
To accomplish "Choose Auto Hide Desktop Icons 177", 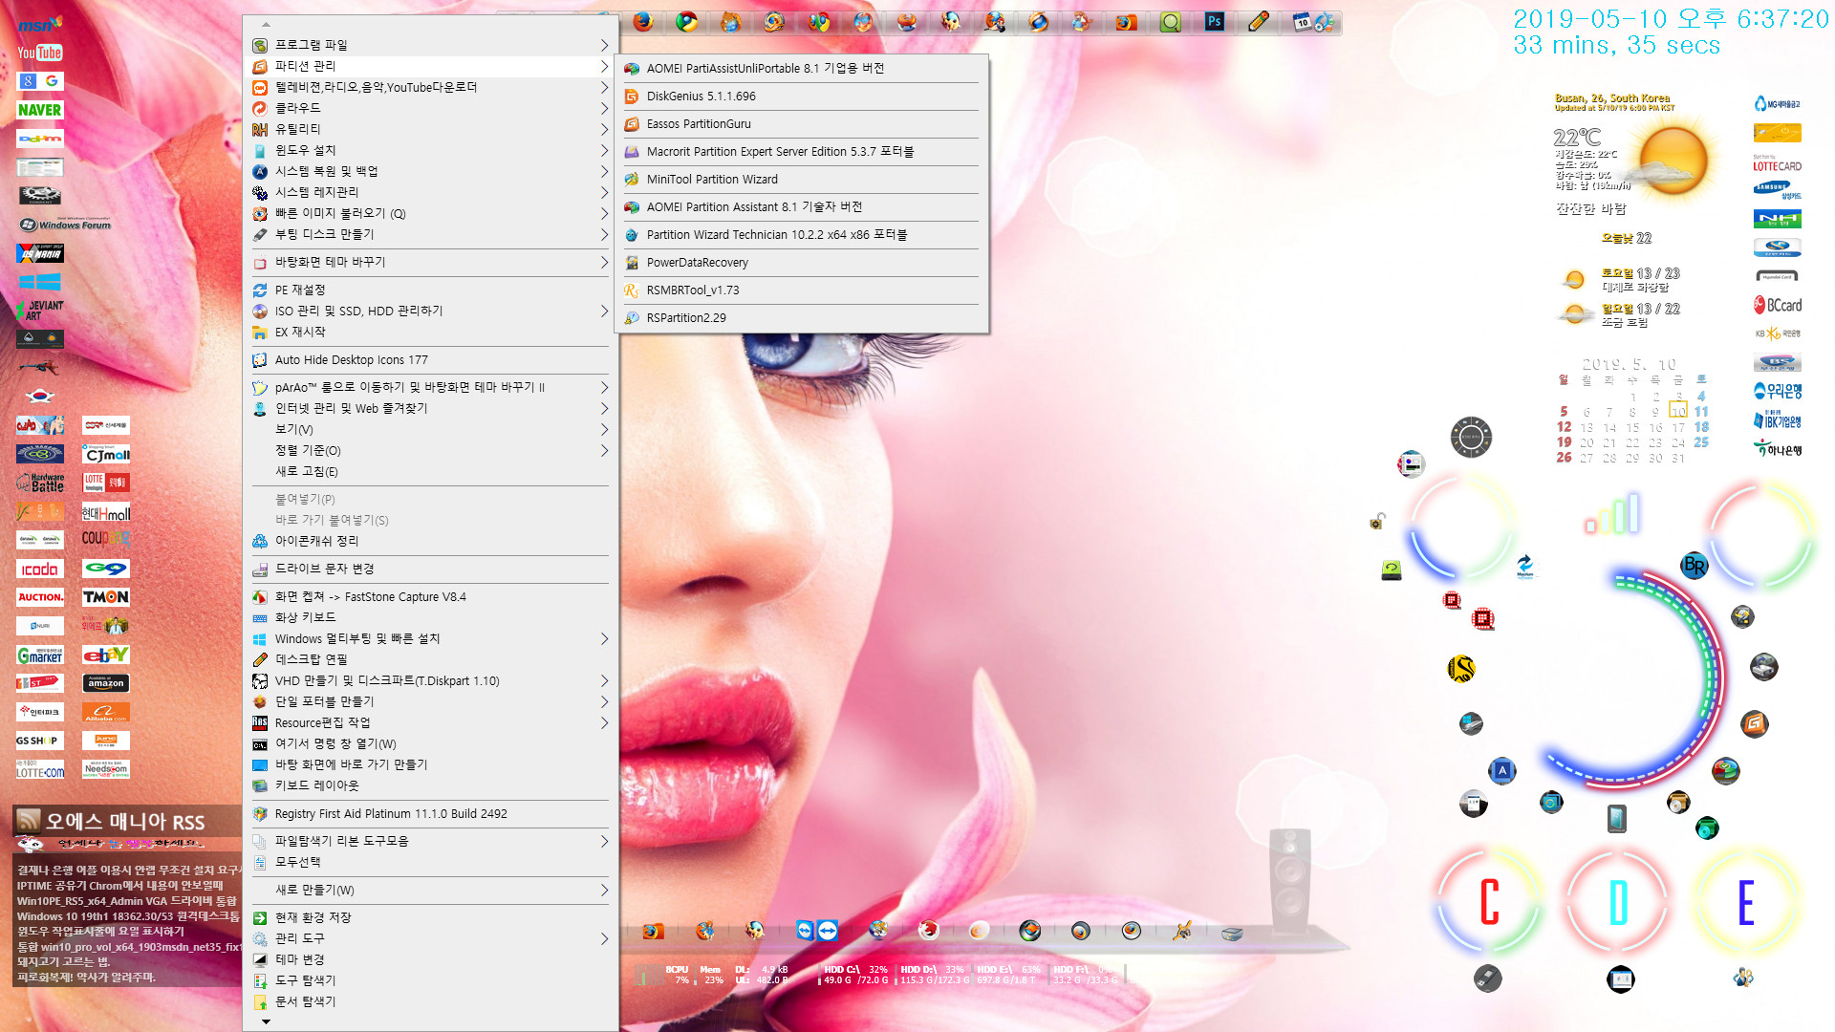I will point(430,360).
